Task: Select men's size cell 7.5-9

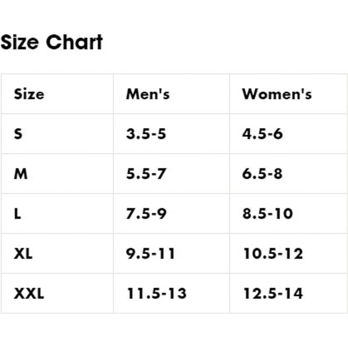Action: (x=146, y=214)
